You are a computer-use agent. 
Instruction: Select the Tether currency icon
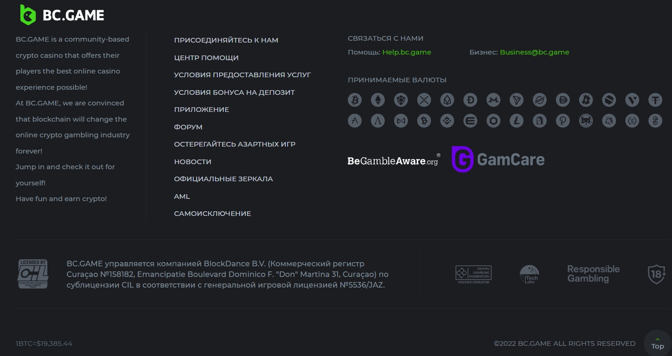(x=655, y=99)
